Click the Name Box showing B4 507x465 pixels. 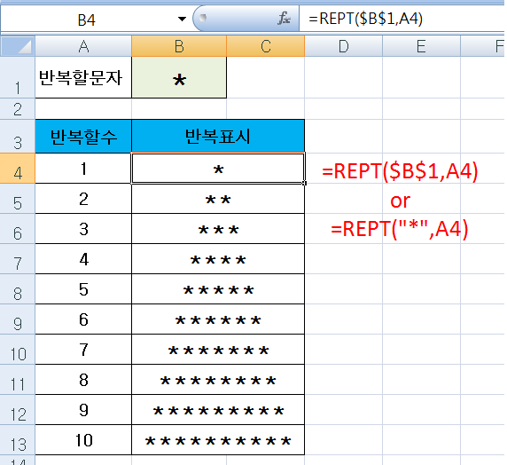coord(87,20)
